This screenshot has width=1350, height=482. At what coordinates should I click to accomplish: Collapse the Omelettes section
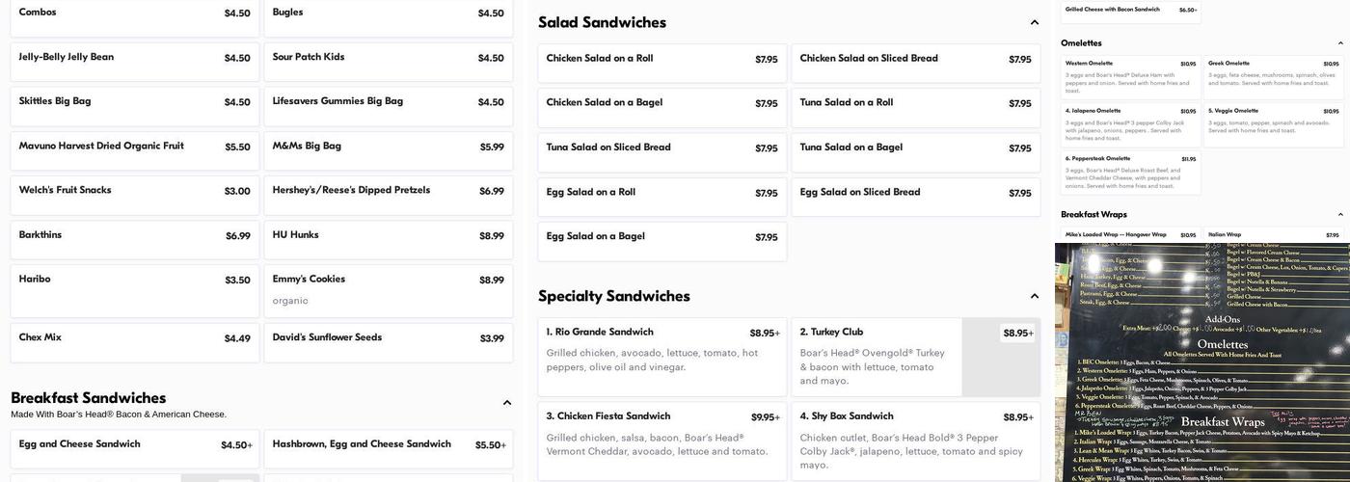1340,43
